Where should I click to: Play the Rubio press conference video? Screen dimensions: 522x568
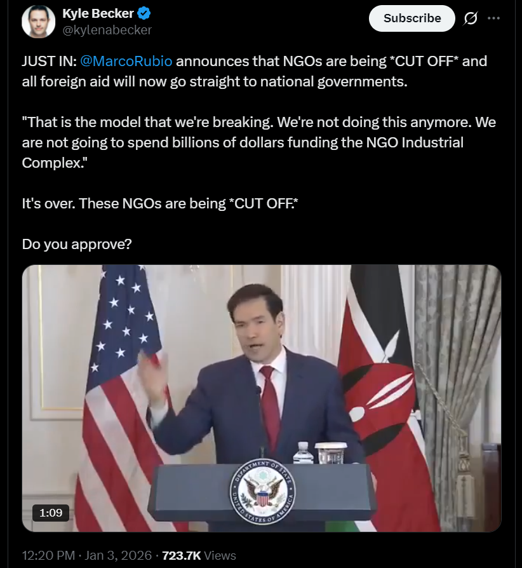261,398
